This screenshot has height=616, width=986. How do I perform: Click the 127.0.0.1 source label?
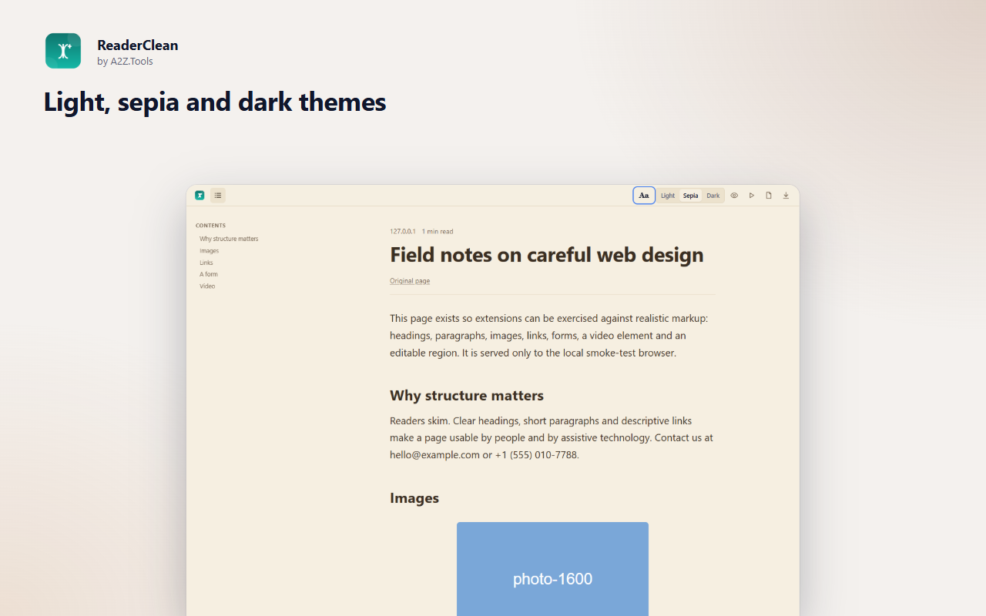click(x=403, y=232)
